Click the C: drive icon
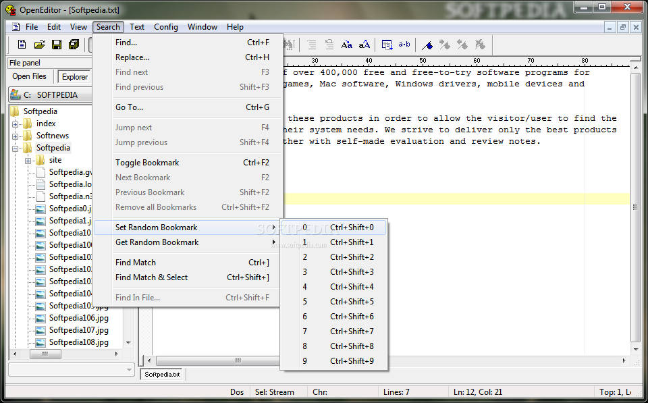 16,95
